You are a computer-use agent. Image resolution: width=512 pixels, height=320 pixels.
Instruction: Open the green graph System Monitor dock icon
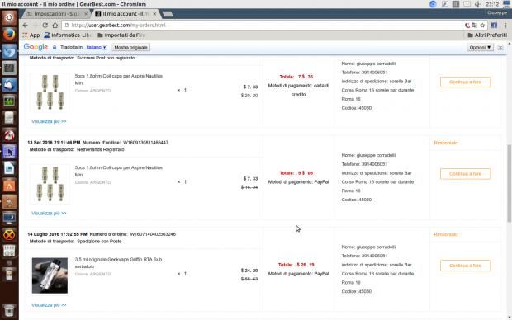click(9, 101)
